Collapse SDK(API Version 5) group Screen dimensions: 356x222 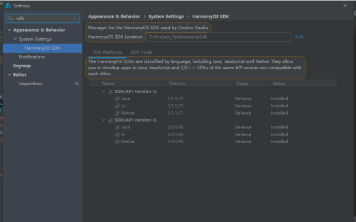pos(103,91)
